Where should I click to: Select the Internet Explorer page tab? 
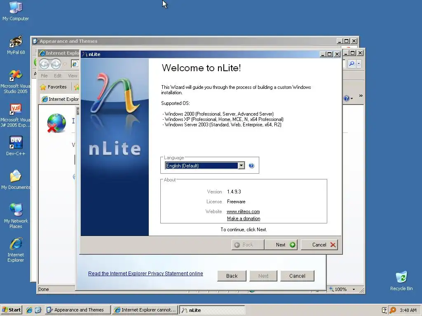(60, 99)
